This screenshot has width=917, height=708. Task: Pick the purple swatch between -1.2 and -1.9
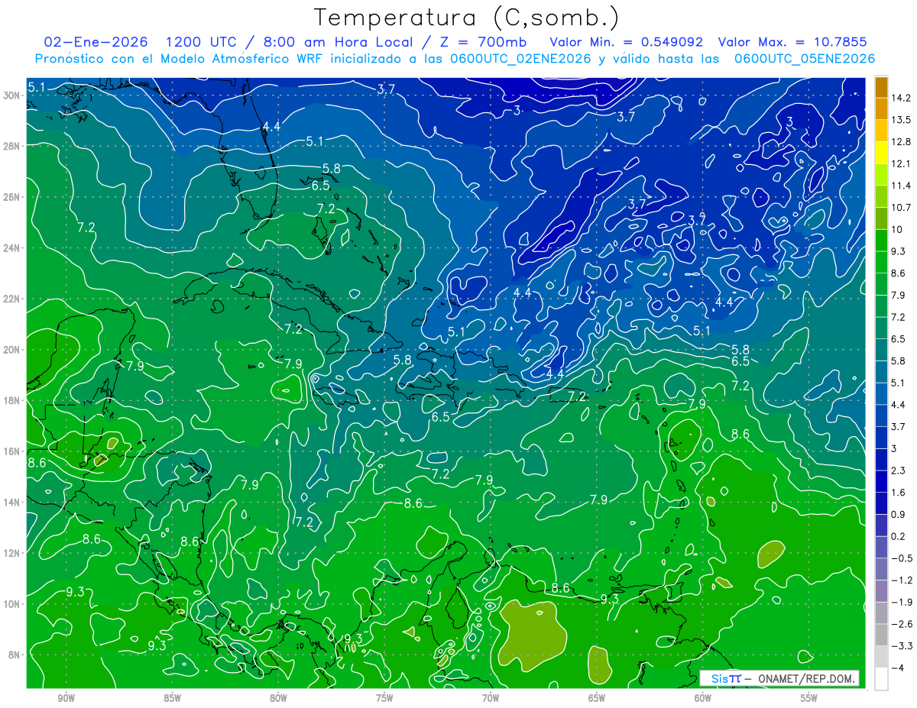pos(881,591)
